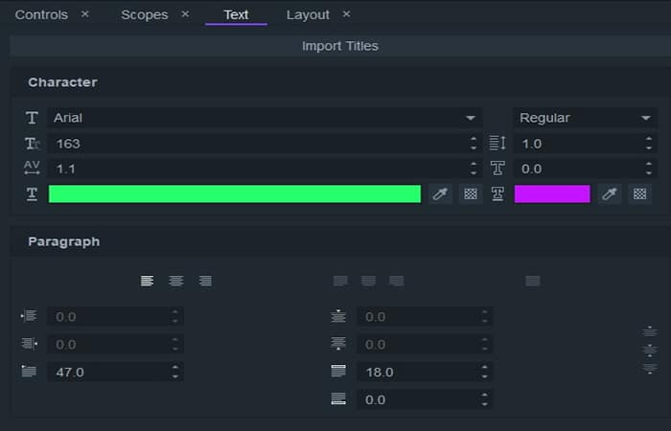The height and width of the screenshot is (431, 671).
Task: Align paragraph text to the right
Action: pyautogui.click(x=205, y=281)
